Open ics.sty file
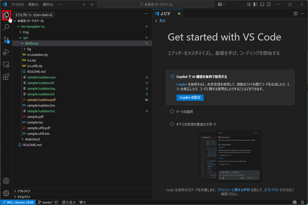The image size is (308, 205). 32,60
